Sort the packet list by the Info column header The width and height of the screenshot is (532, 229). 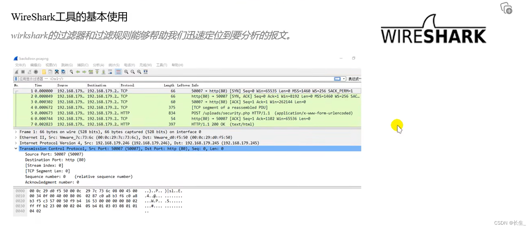coord(195,85)
